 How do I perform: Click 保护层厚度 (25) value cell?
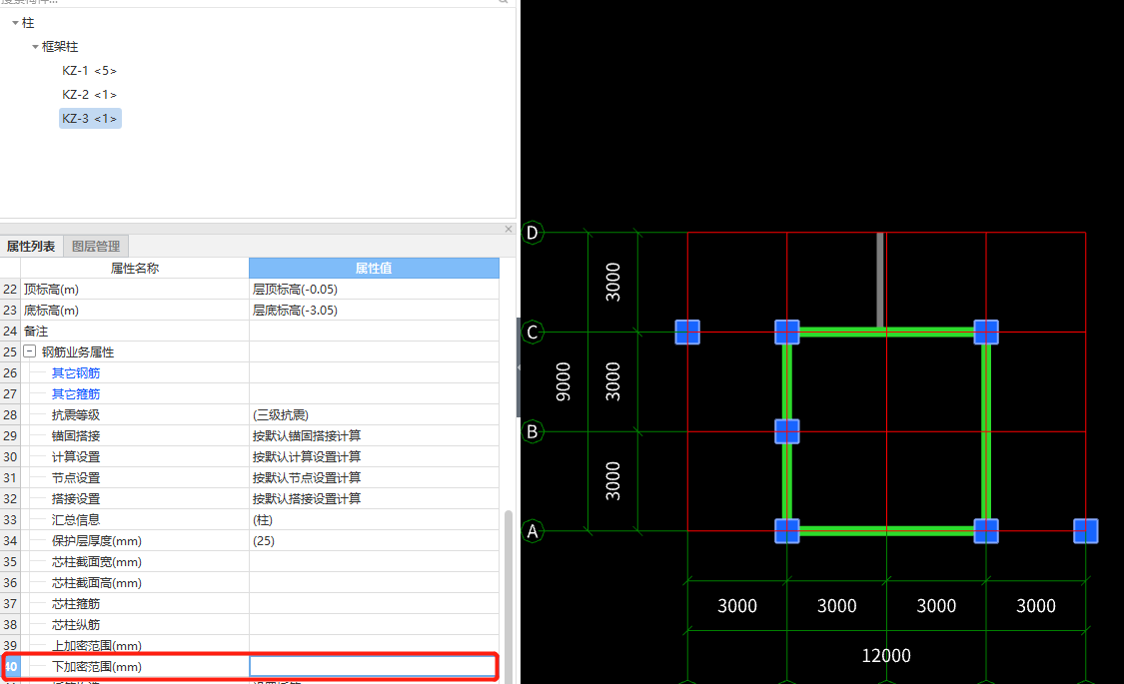point(374,541)
